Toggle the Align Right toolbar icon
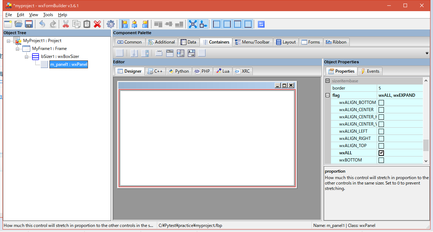 tap(145, 24)
